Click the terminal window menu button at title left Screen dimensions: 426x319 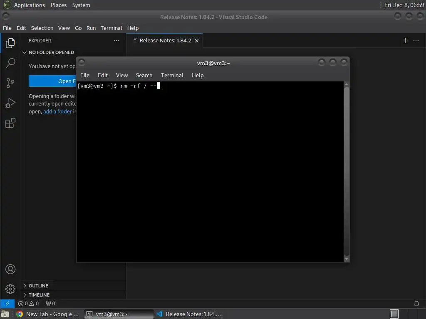coord(82,62)
